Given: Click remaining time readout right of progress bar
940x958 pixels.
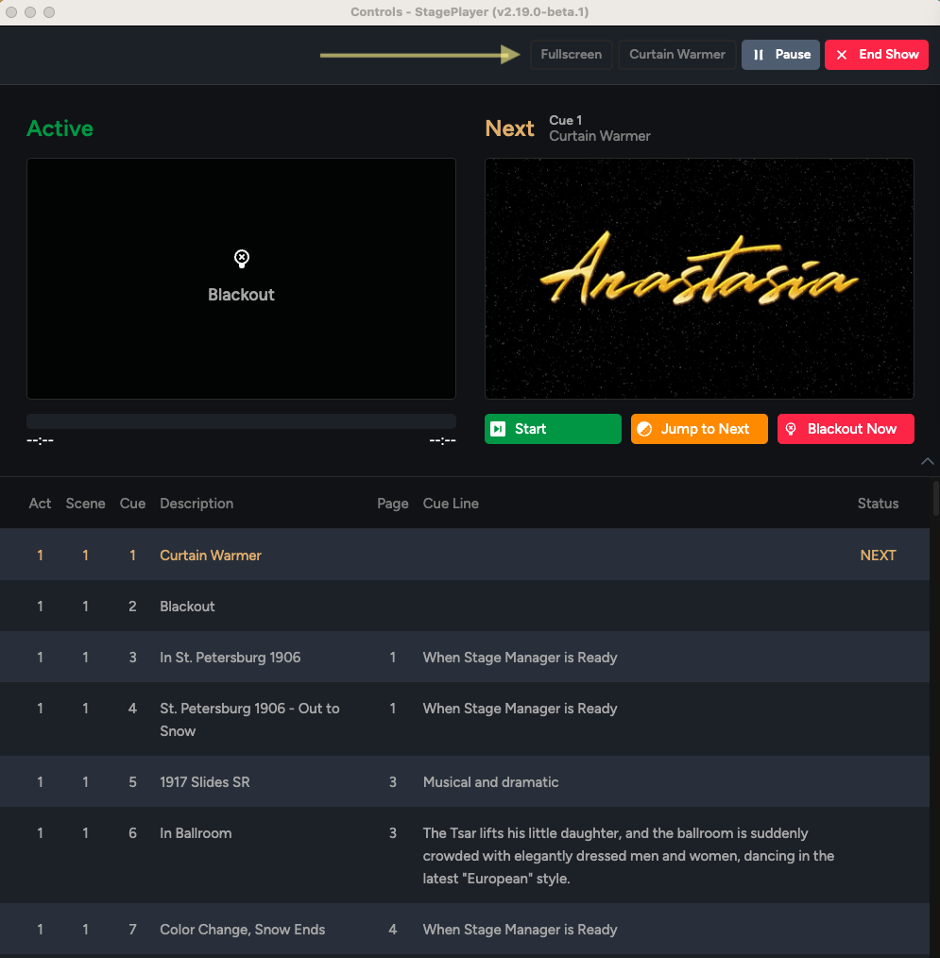Looking at the screenshot, I should (x=442, y=440).
